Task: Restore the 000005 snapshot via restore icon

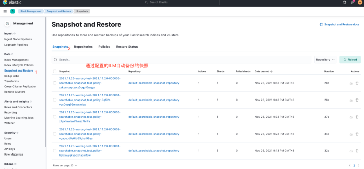Action: click(x=351, y=83)
